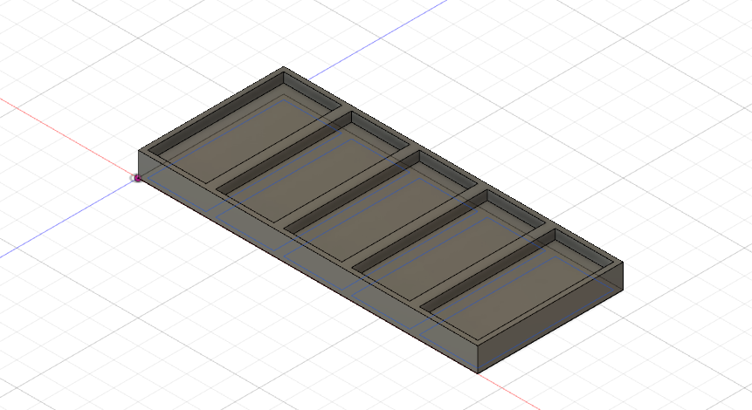Select the magenta origin point marker

[138, 178]
